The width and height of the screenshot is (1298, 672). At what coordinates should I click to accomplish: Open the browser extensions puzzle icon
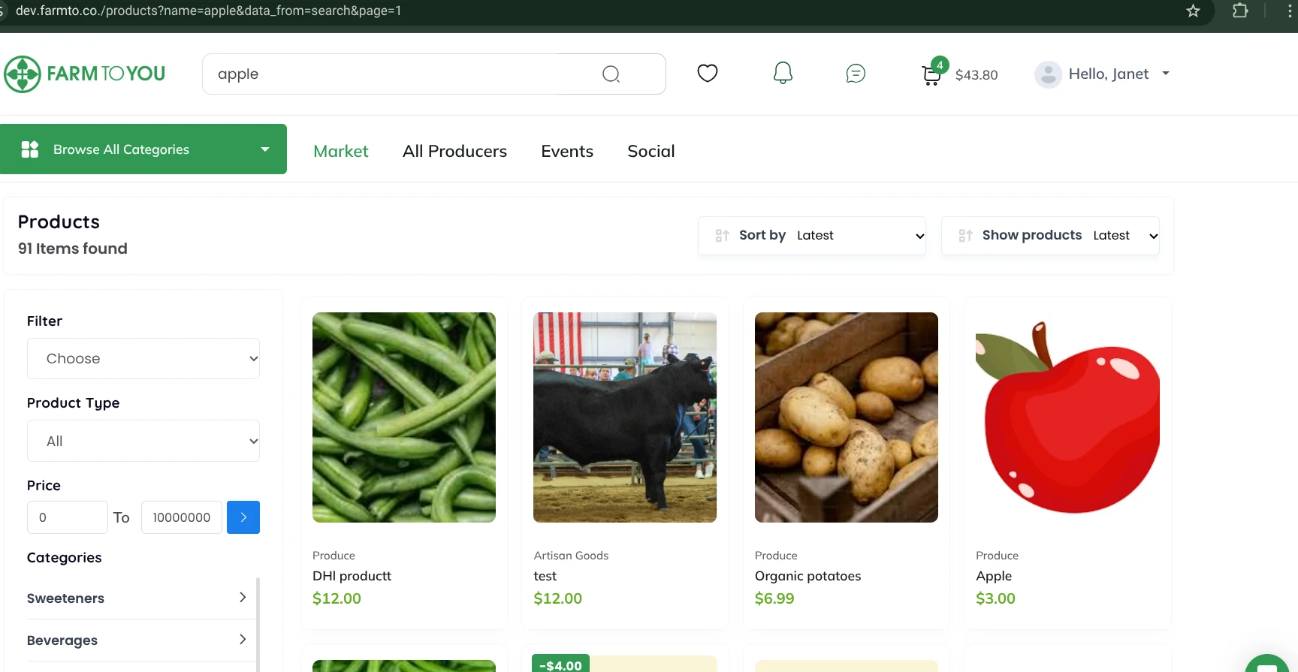(1240, 11)
